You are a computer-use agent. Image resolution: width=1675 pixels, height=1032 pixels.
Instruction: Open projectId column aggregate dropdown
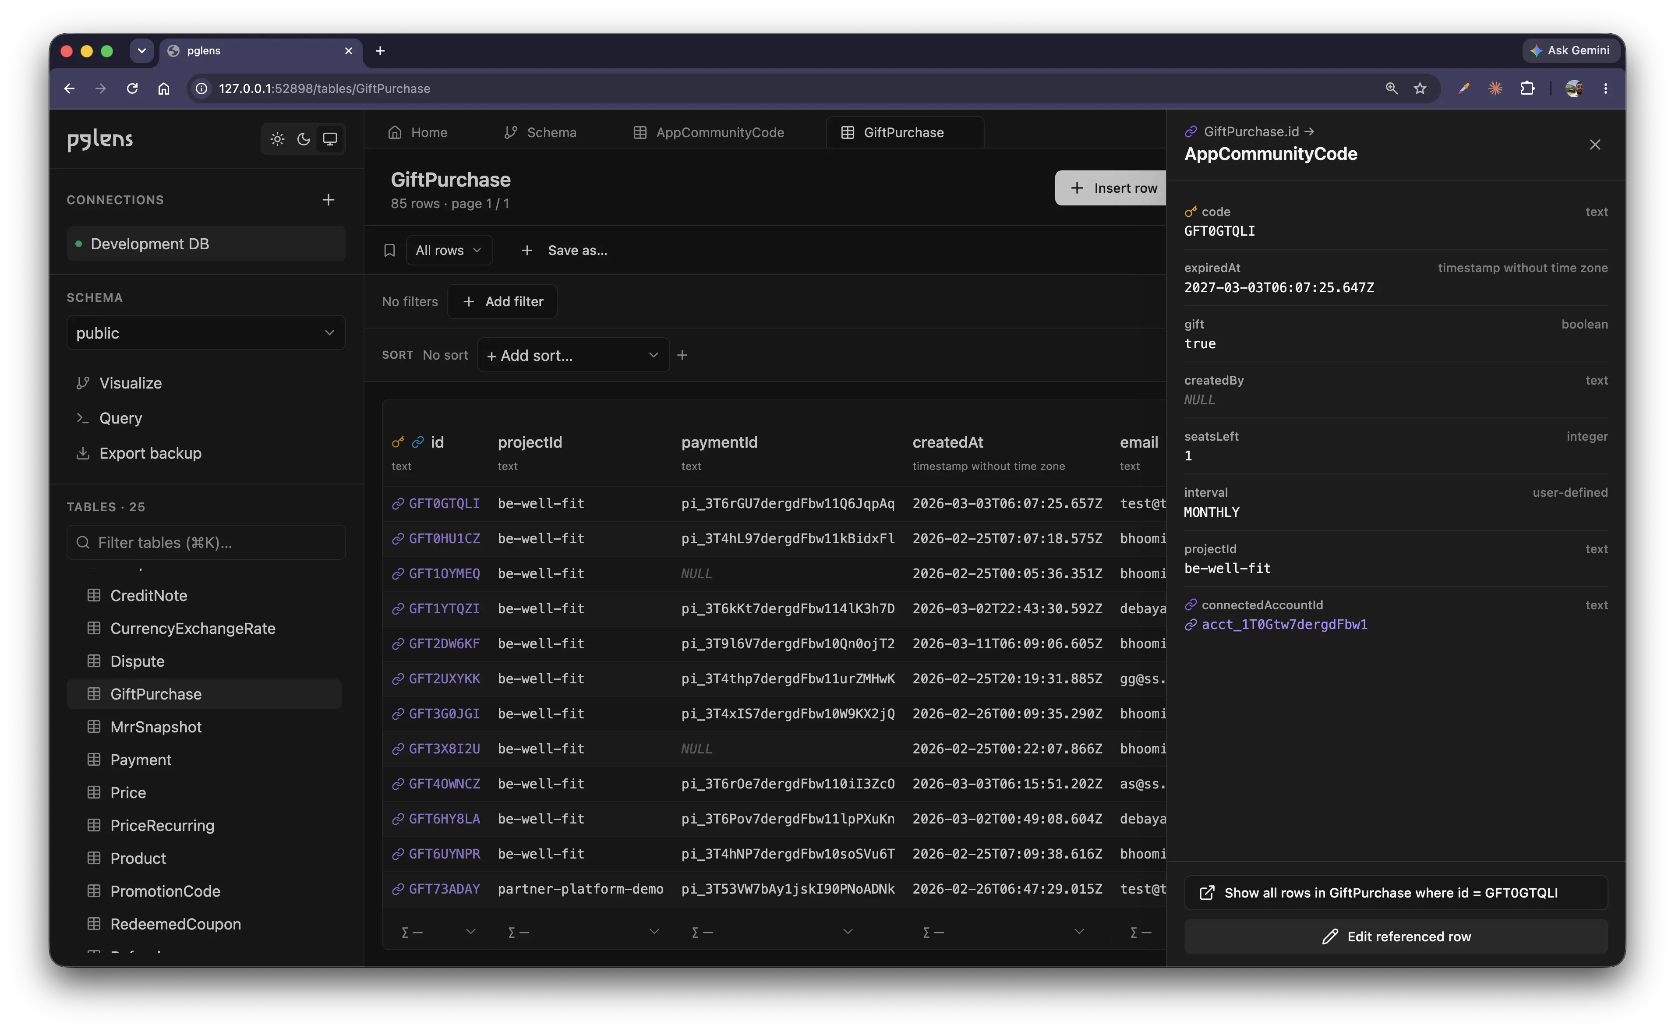[583, 932]
